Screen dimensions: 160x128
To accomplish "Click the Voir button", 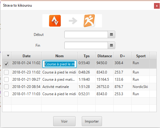I will [64, 121].
